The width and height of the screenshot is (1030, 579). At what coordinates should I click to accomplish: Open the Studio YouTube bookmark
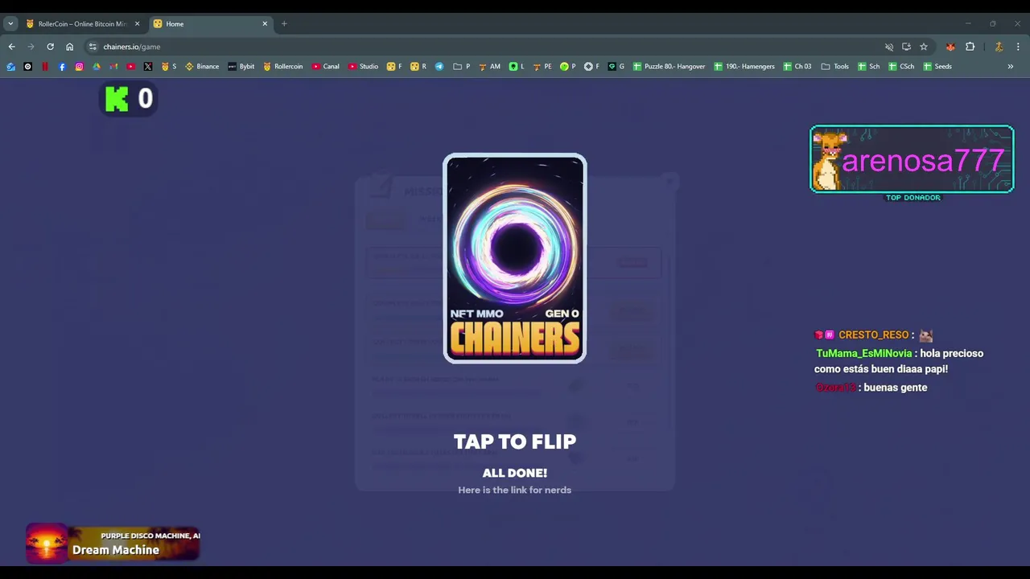[363, 67]
